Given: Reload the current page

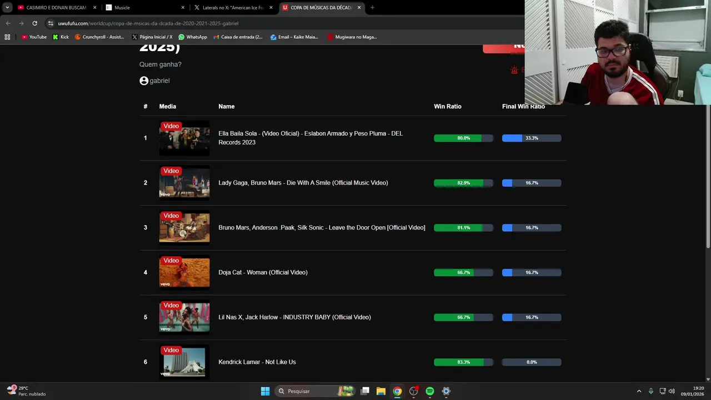Looking at the screenshot, I should [x=34, y=23].
